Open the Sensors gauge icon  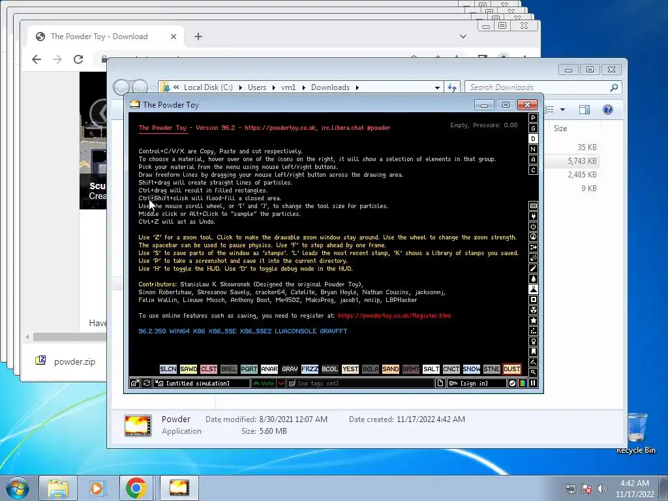click(533, 237)
